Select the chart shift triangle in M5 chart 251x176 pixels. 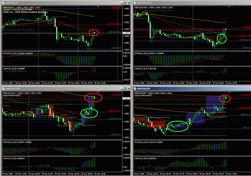click(x=229, y=92)
